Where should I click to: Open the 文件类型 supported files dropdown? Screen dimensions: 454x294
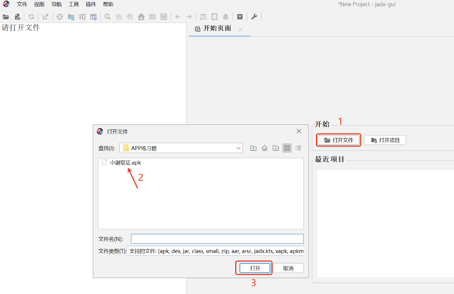(x=215, y=251)
